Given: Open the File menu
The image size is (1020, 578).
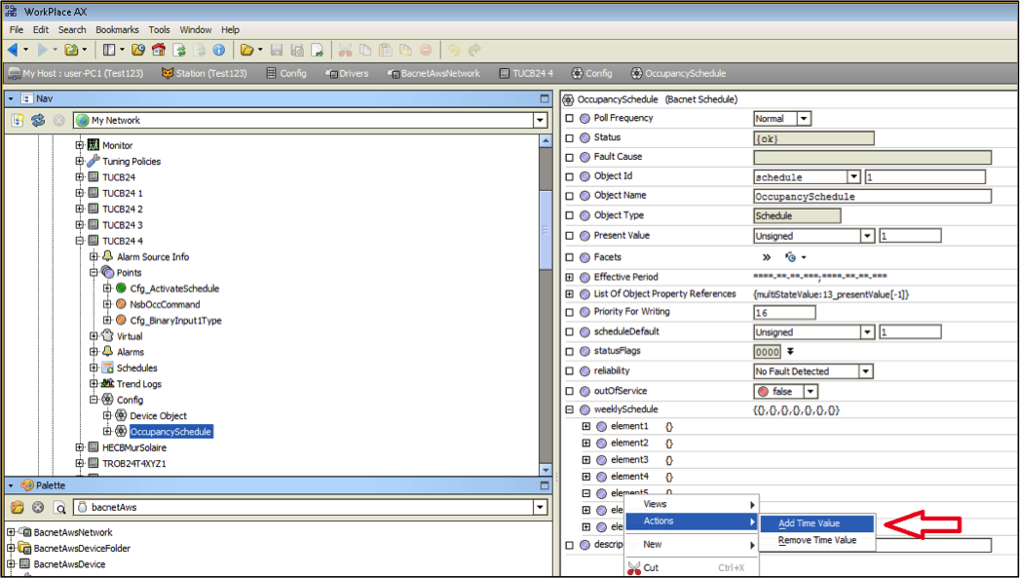Looking at the screenshot, I should (17, 30).
